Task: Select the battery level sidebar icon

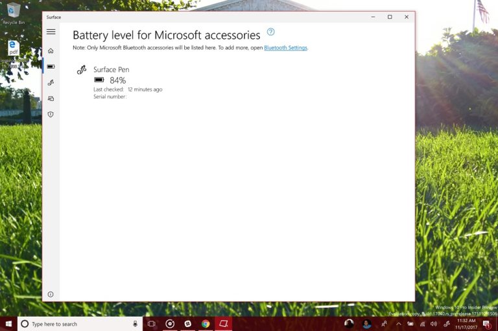Action: [x=51, y=67]
